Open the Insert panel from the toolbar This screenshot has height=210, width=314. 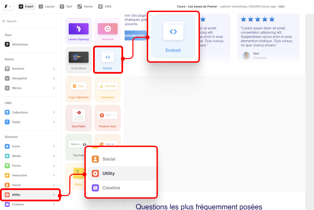click(x=26, y=6)
